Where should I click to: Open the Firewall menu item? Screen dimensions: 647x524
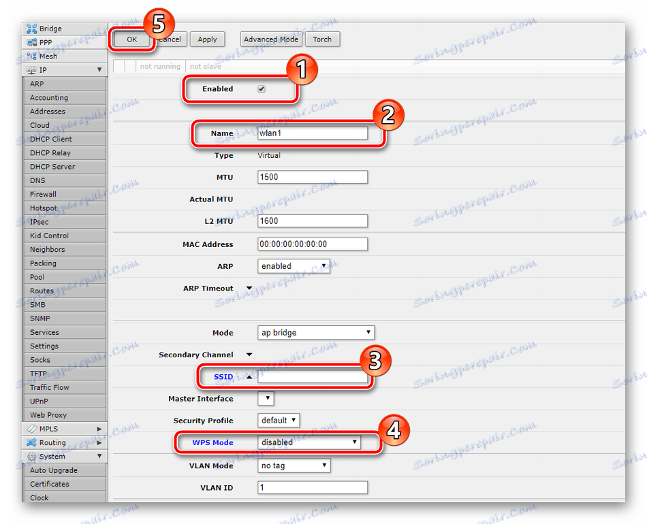point(65,194)
